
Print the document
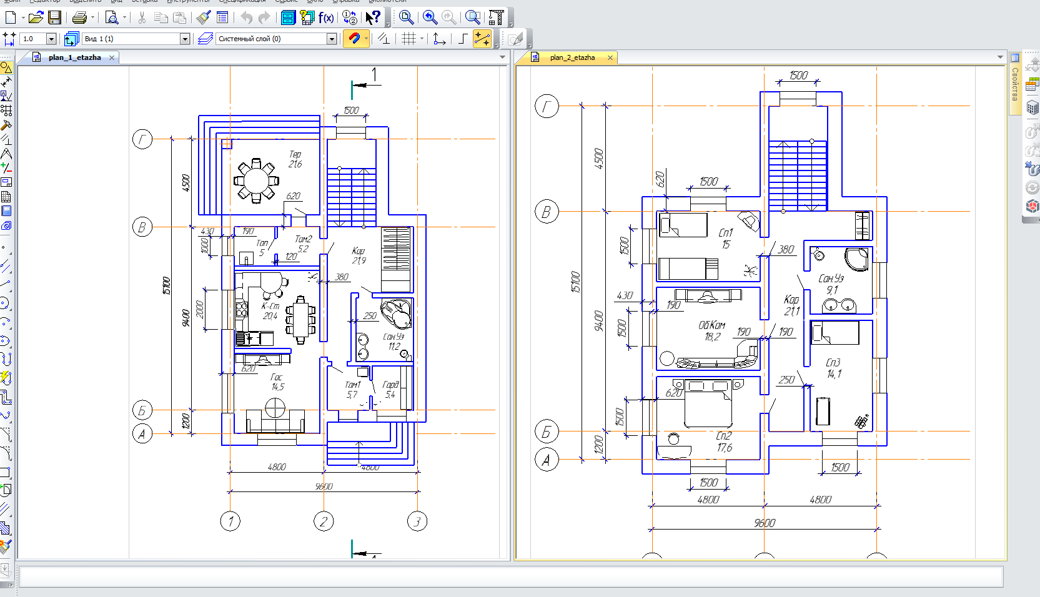[x=79, y=17]
